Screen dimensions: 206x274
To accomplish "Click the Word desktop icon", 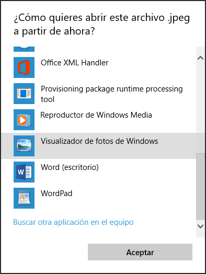I will (x=24, y=172).
